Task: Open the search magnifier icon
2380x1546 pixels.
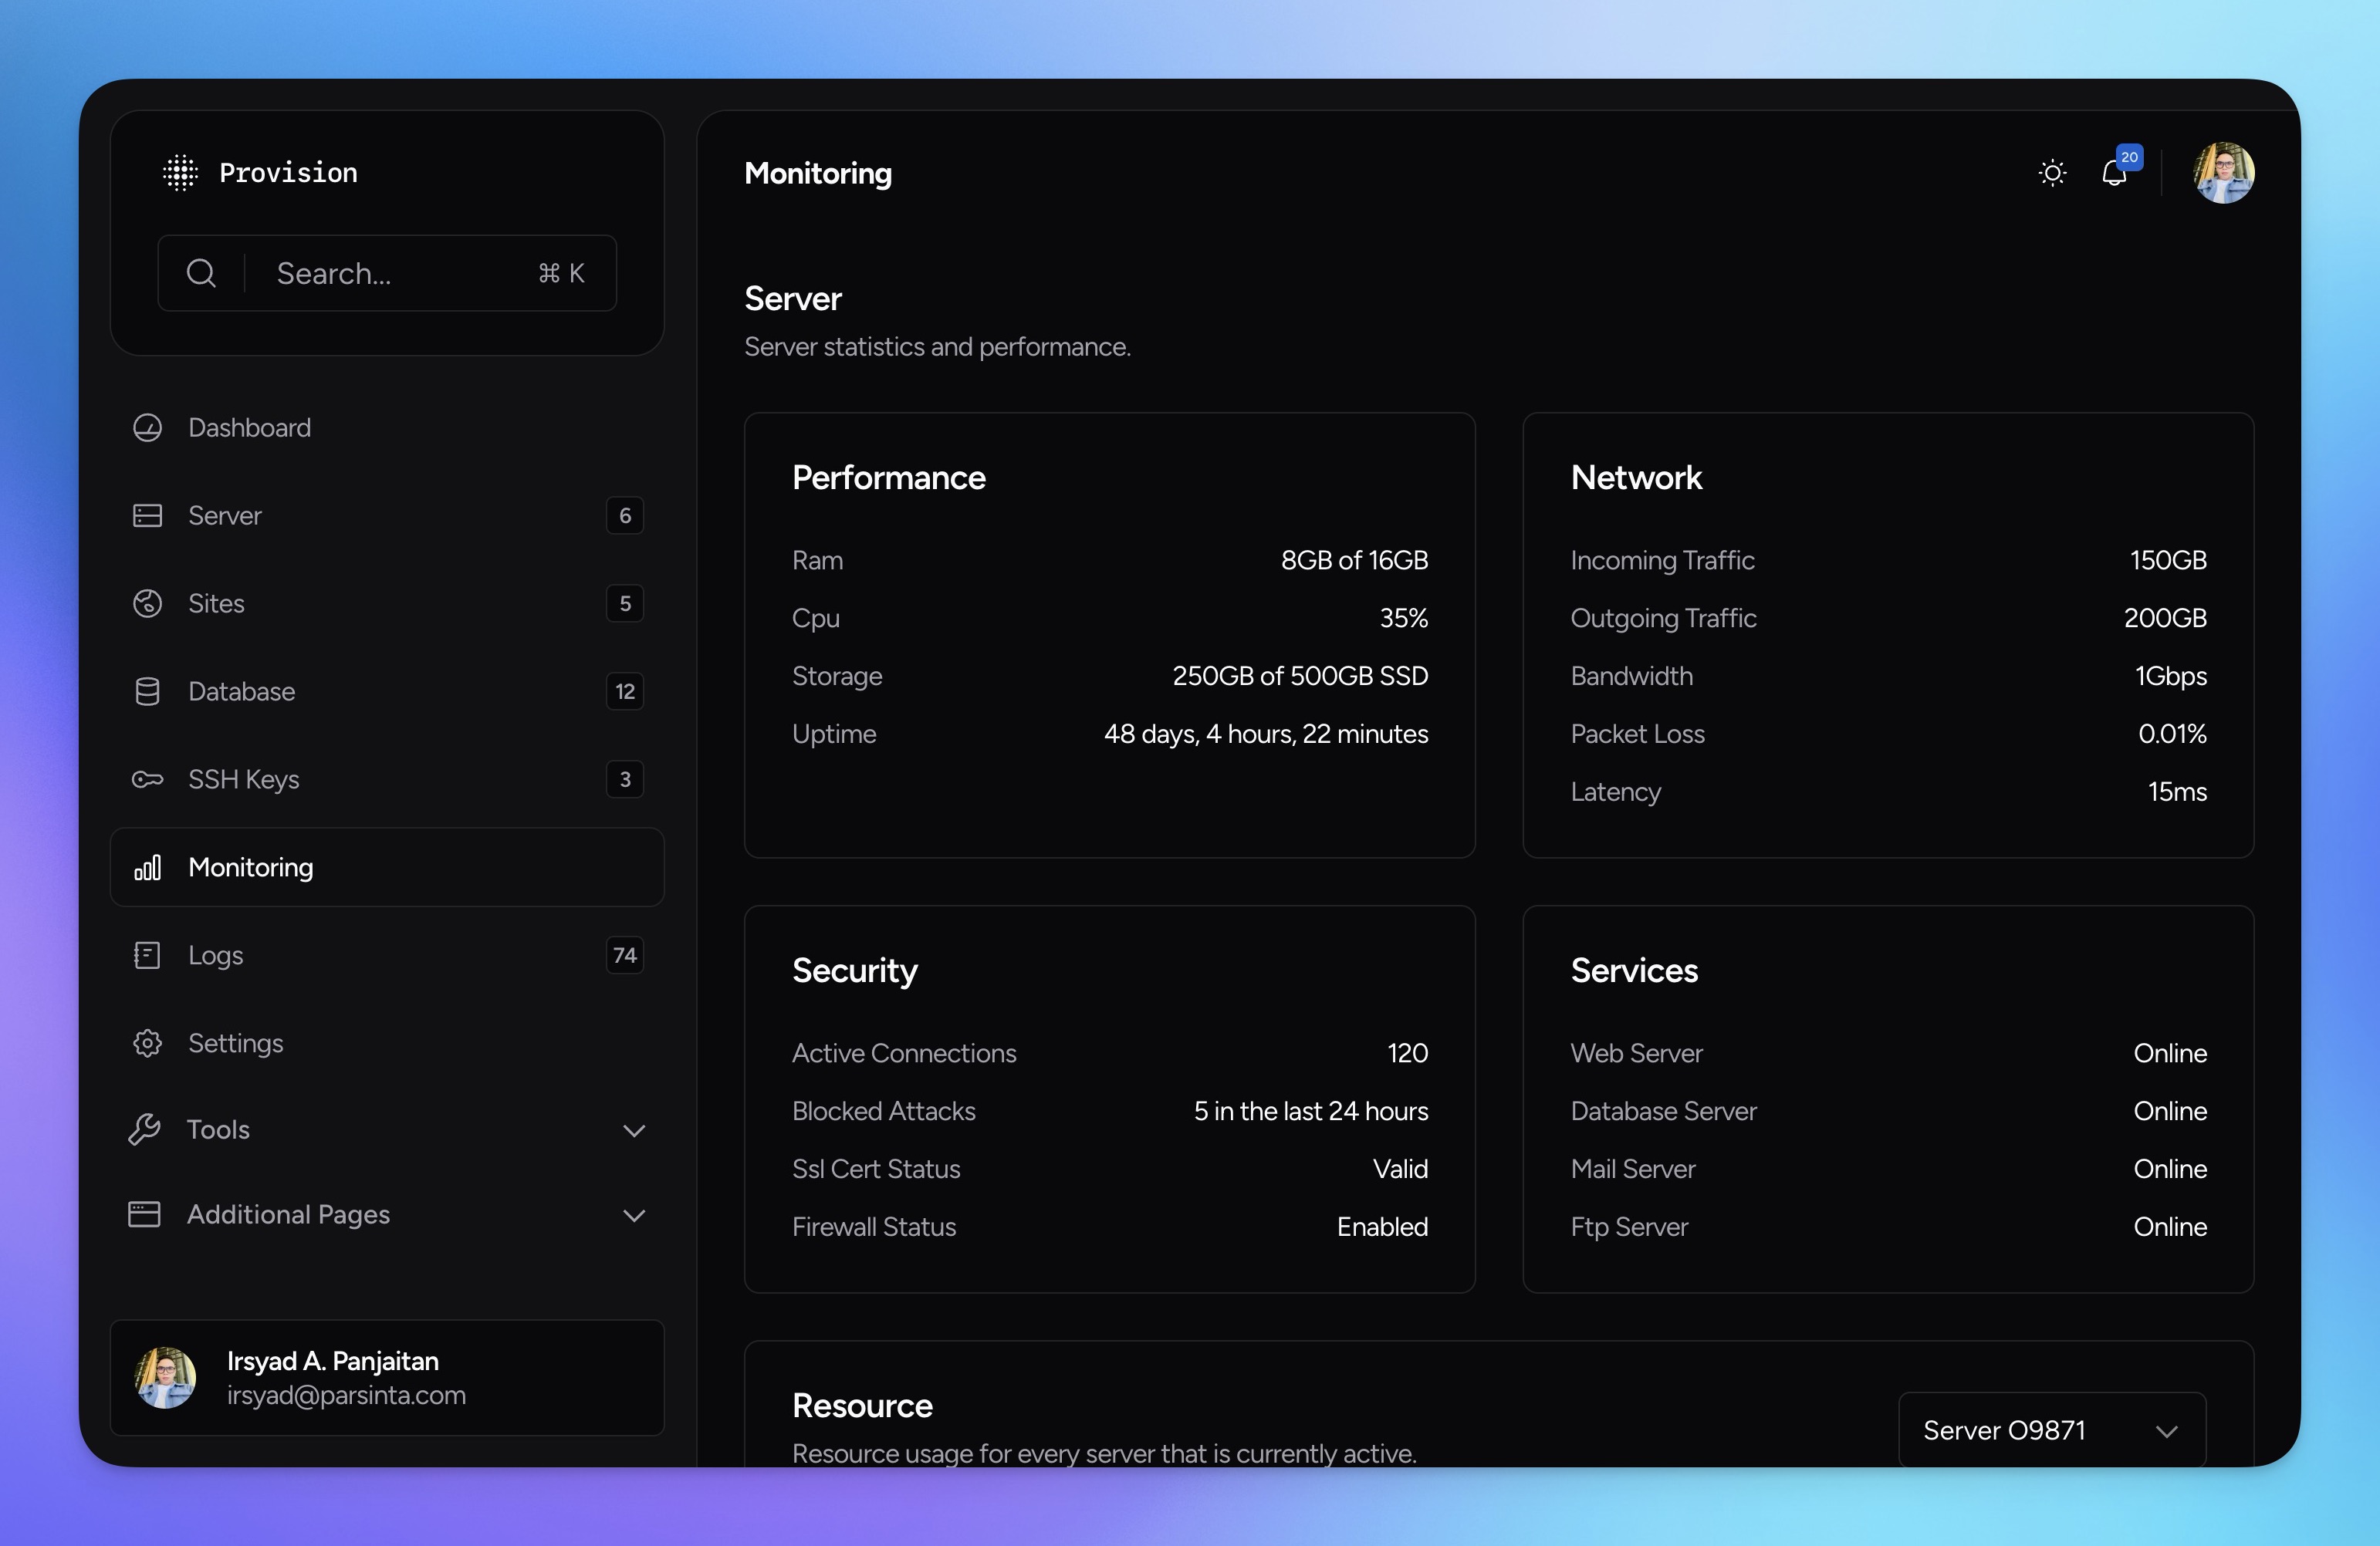Action: point(201,273)
